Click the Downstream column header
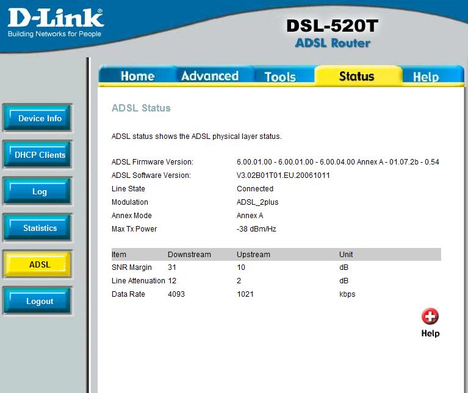Image resolution: width=468 pixels, height=393 pixels. [189, 255]
